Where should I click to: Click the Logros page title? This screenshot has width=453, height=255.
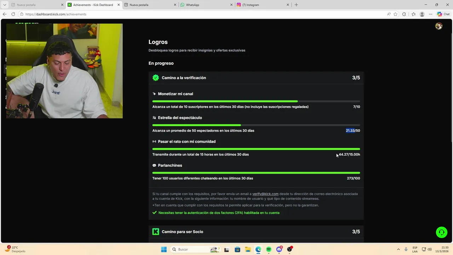pyautogui.click(x=158, y=42)
